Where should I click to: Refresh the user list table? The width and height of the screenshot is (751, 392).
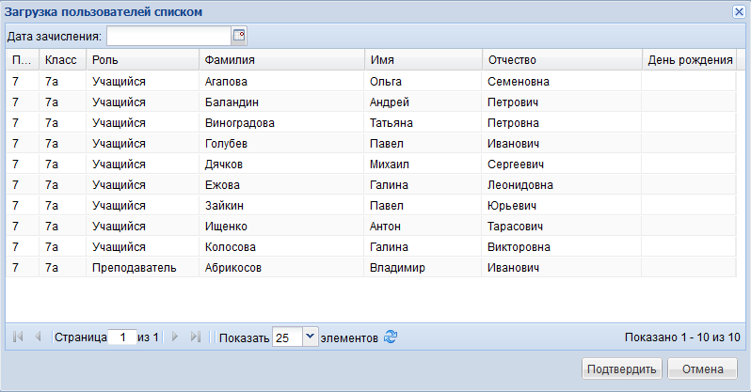(391, 337)
